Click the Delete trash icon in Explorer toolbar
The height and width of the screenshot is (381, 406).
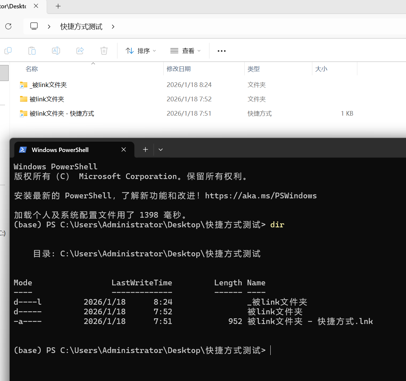pyautogui.click(x=104, y=51)
